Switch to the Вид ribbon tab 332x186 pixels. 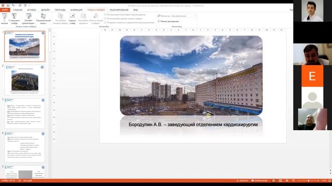tap(135, 10)
